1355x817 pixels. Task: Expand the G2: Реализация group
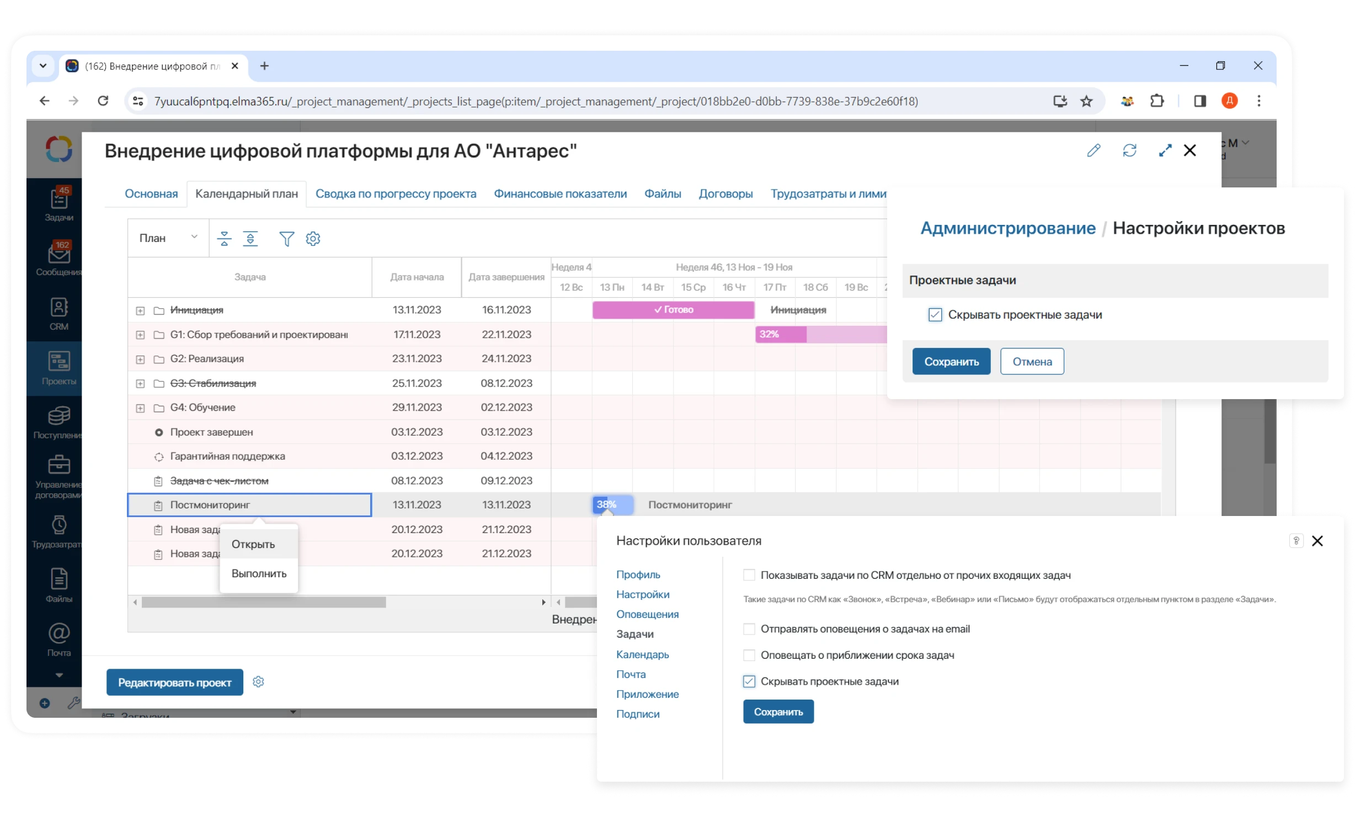140,359
